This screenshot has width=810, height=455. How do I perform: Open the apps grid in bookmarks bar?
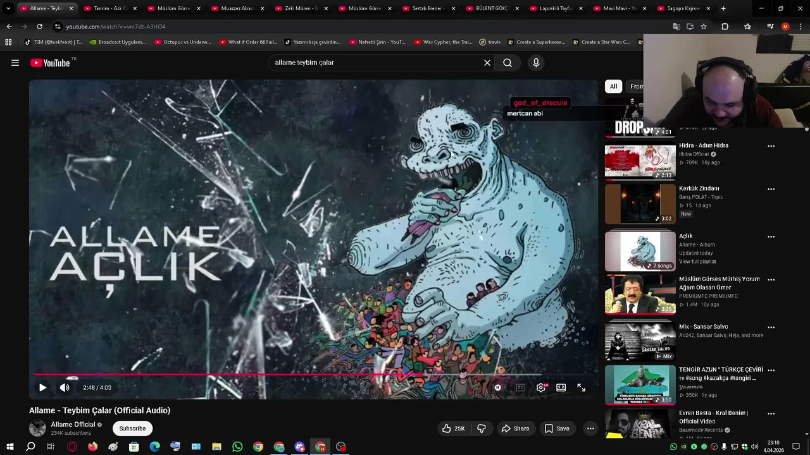(x=8, y=42)
